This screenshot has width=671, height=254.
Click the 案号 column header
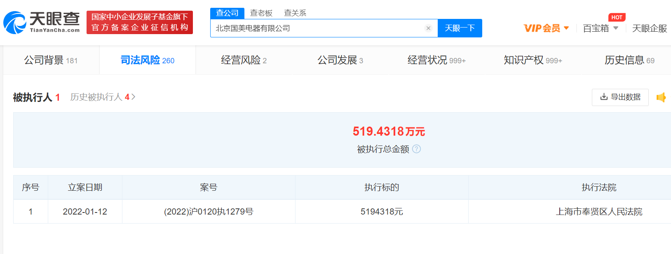(x=209, y=187)
